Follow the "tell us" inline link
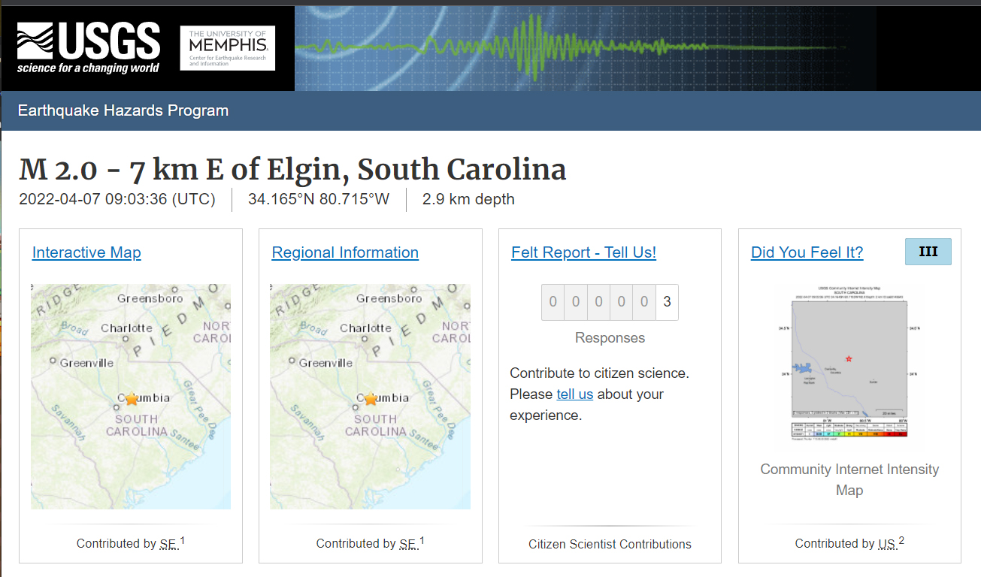981x577 pixels. [x=574, y=394]
